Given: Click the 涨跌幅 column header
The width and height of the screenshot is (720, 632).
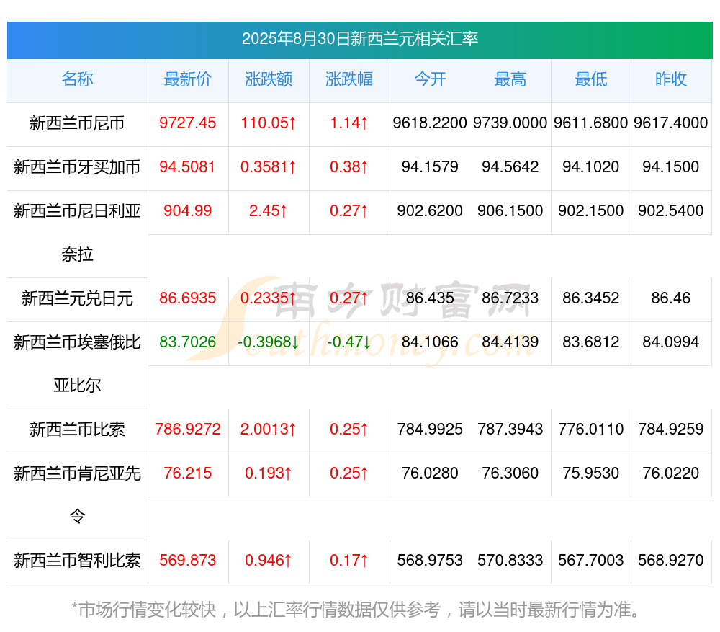Looking at the screenshot, I should pos(349,79).
